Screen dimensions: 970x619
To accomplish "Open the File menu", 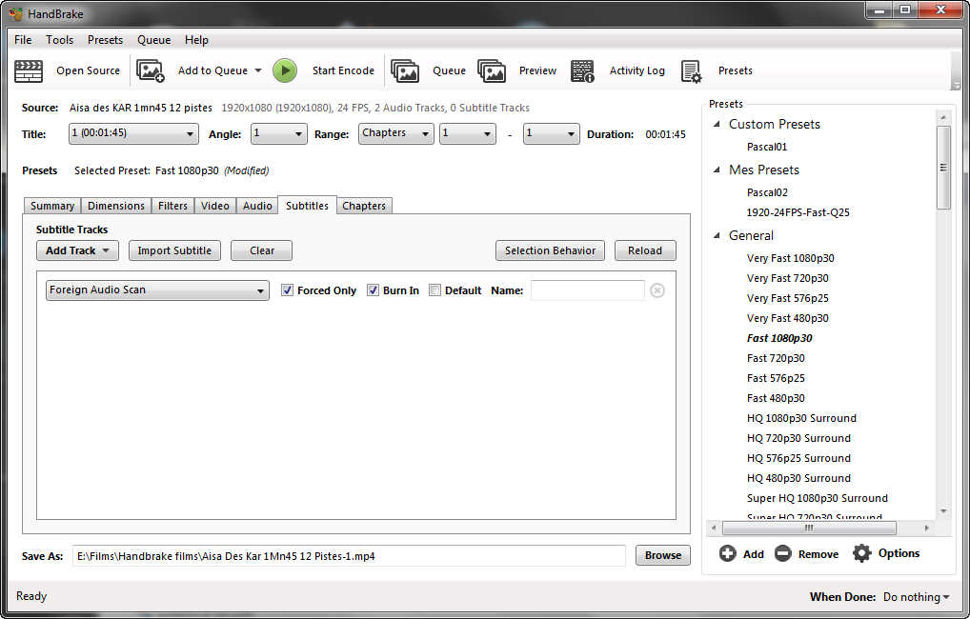I will click(x=23, y=40).
